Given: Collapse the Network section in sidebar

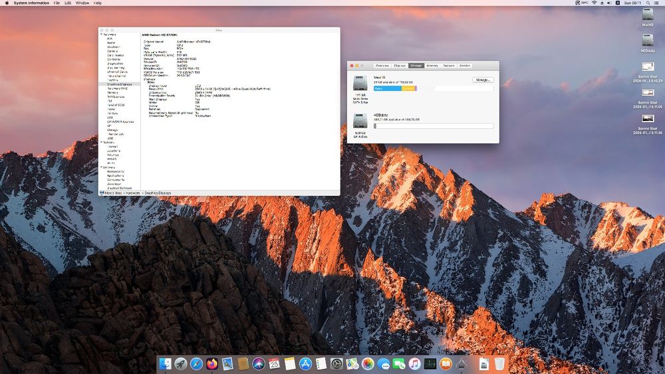Looking at the screenshot, I should pos(101,142).
